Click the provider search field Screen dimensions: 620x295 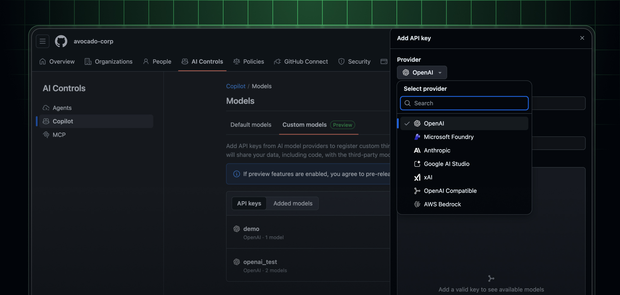[464, 103]
